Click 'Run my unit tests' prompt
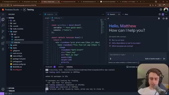This screenshot has width=169, height=95. click(x=118, y=40)
